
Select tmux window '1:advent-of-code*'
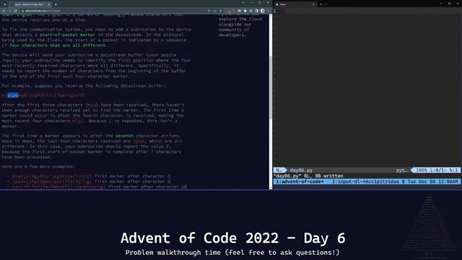click(x=300, y=181)
